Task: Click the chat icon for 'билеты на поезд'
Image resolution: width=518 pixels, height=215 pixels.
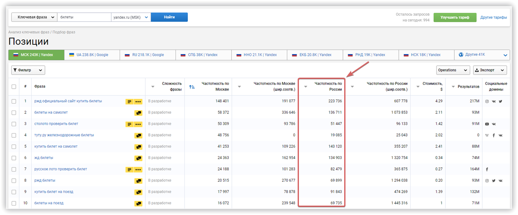Action: [138, 203]
